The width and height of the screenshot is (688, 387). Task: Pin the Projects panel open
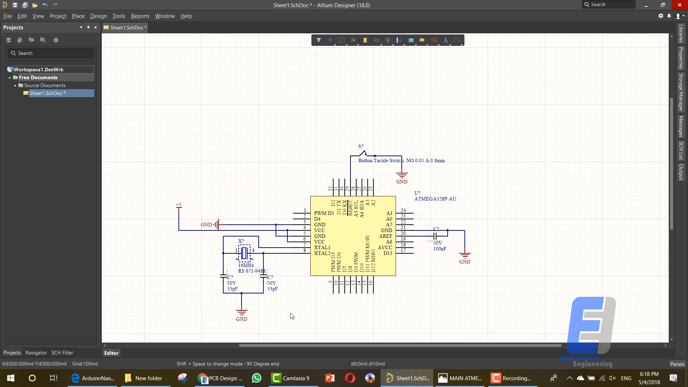point(88,27)
